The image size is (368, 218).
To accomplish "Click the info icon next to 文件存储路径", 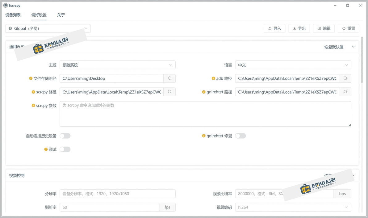I will click(31, 78).
